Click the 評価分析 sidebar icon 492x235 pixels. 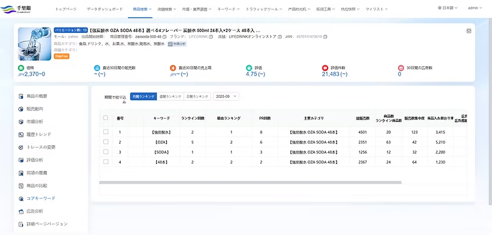click(x=21, y=160)
